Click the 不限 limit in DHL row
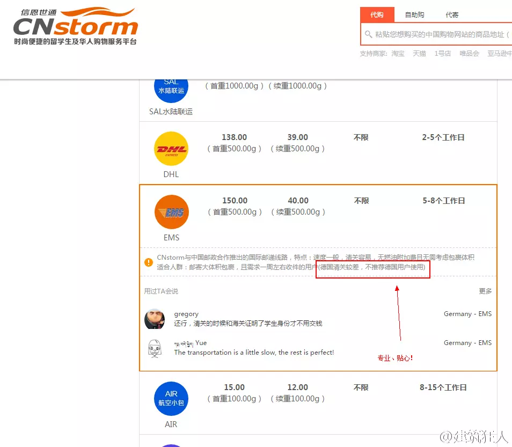Viewport: 512px width, 447px height. click(361, 137)
